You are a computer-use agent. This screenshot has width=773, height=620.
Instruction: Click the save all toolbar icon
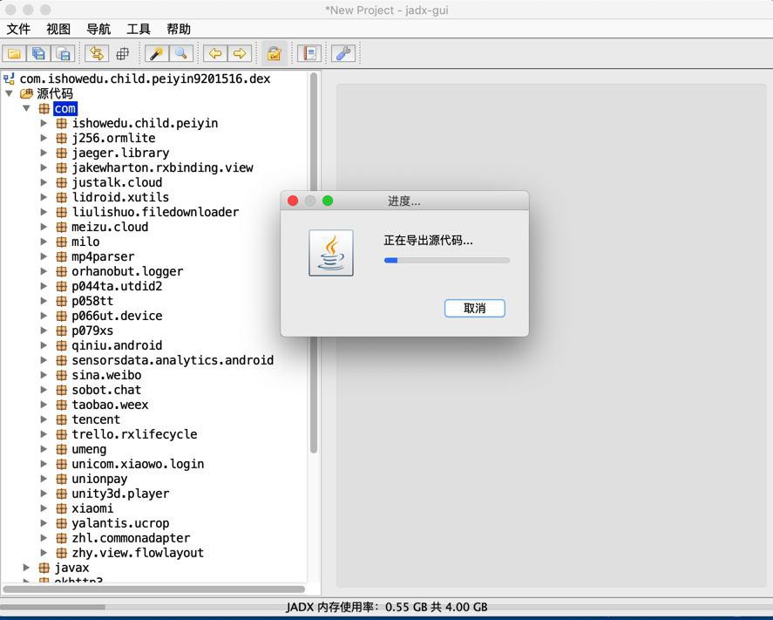coord(38,53)
